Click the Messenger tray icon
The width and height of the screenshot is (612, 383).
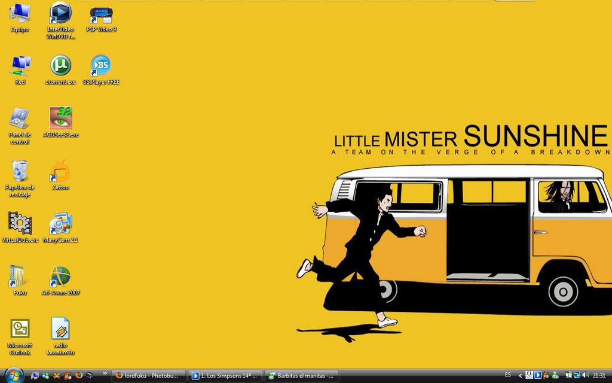[555, 376]
